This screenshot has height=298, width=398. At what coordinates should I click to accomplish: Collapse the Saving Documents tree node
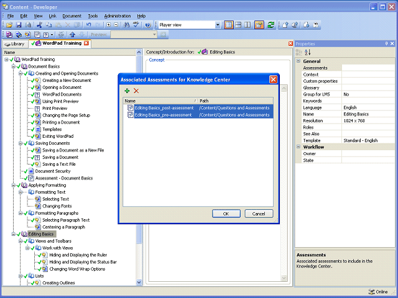click(x=21, y=143)
